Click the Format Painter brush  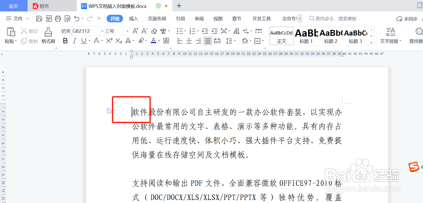click(48, 32)
